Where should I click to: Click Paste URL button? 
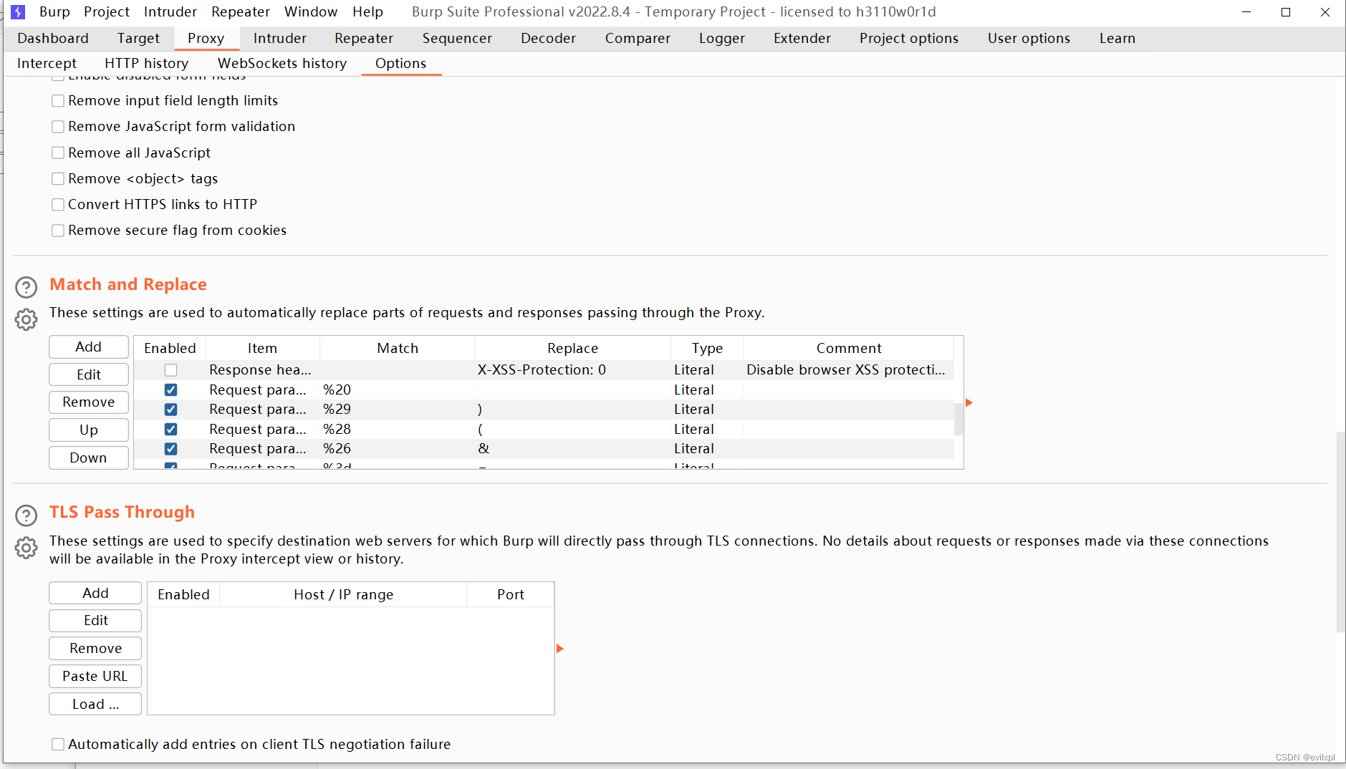(x=95, y=677)
